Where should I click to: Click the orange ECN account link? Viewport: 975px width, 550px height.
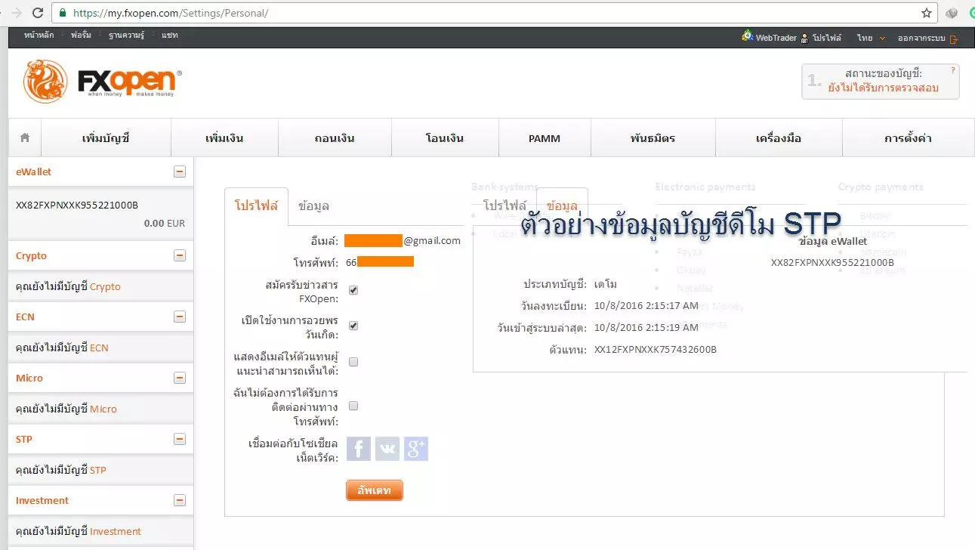coord(99,348)
